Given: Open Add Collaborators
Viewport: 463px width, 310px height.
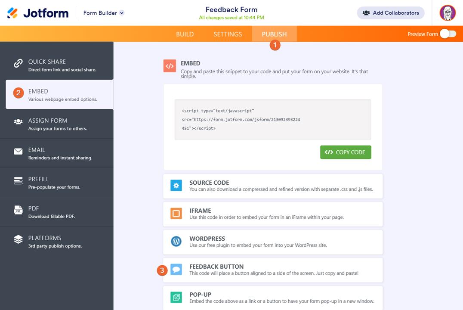Looking at the screenshot, I should coord(391,13).
